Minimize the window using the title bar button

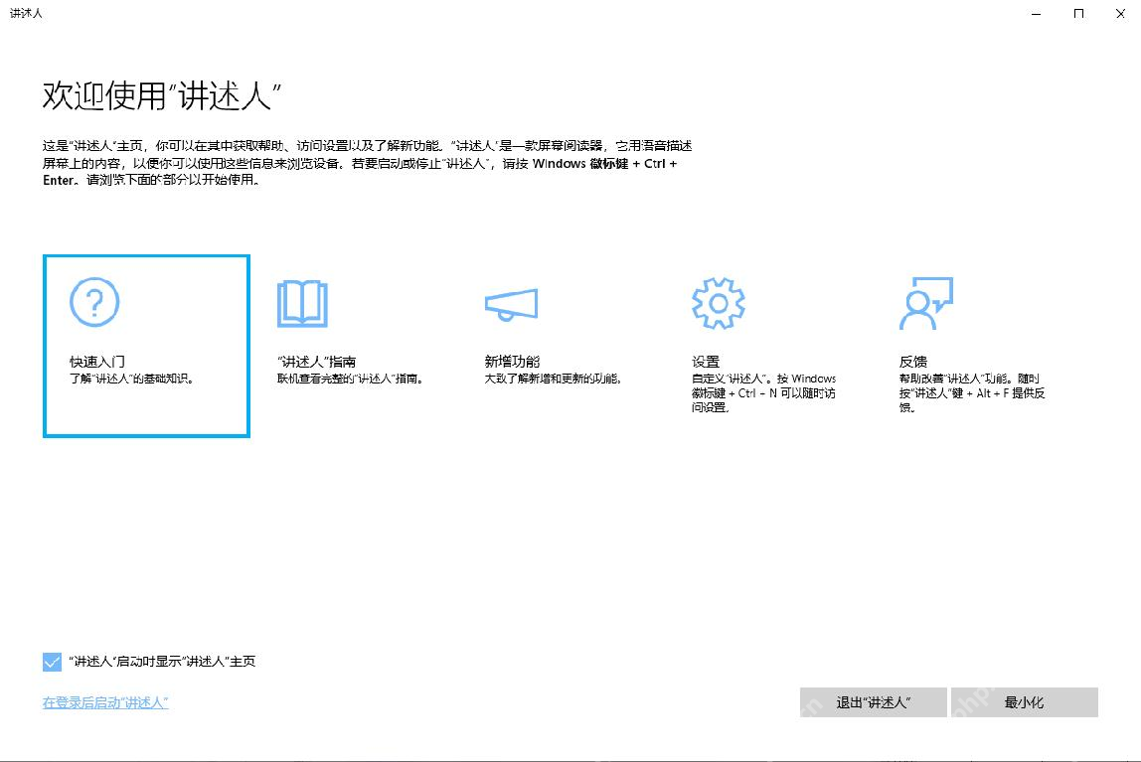point(1037,14)
